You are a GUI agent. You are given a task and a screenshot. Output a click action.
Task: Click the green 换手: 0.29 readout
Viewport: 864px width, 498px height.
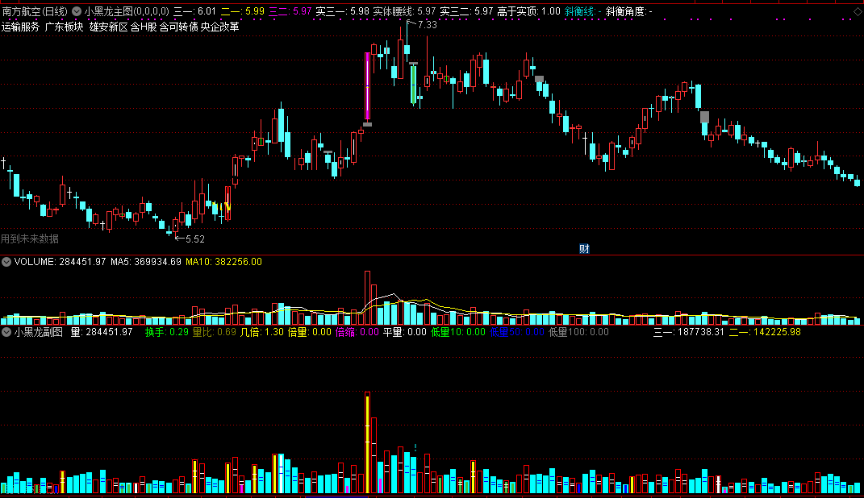click(x=167, y=332)
